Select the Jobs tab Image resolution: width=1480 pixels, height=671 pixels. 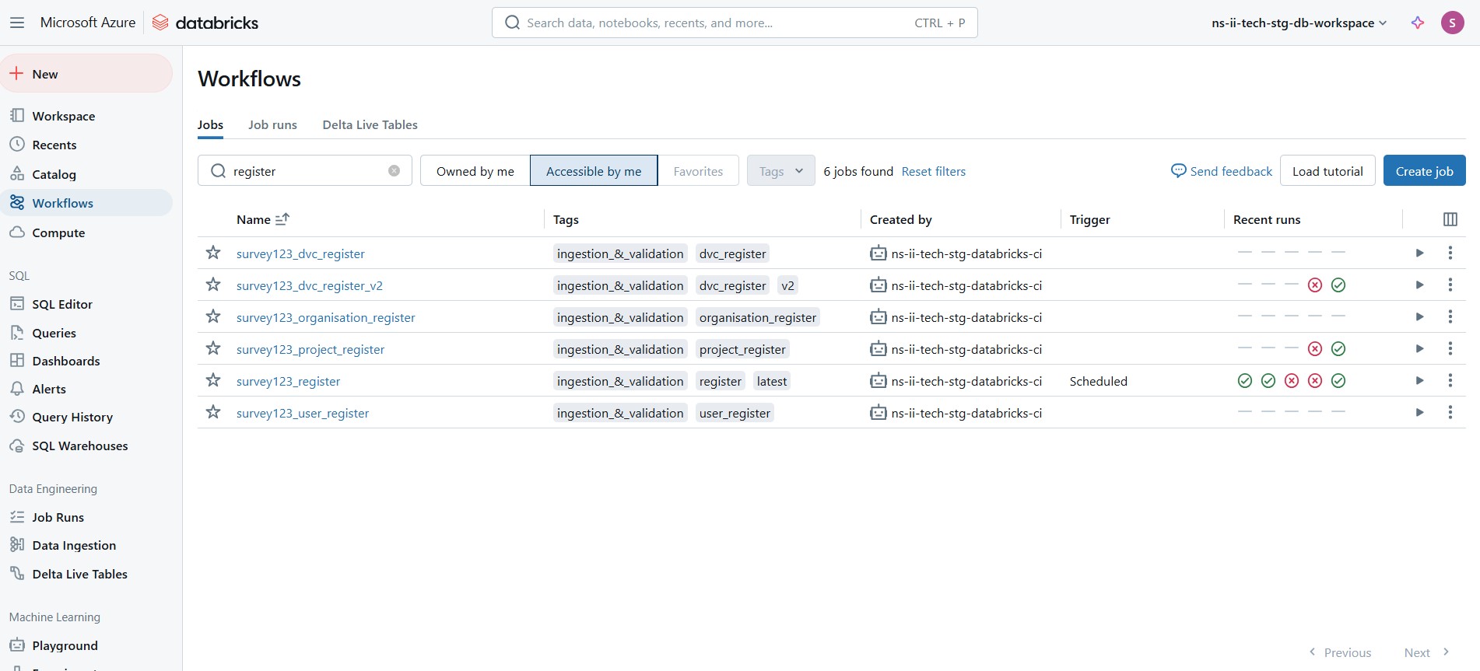click(210, 124)
